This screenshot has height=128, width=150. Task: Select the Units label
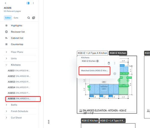[14, 58]
